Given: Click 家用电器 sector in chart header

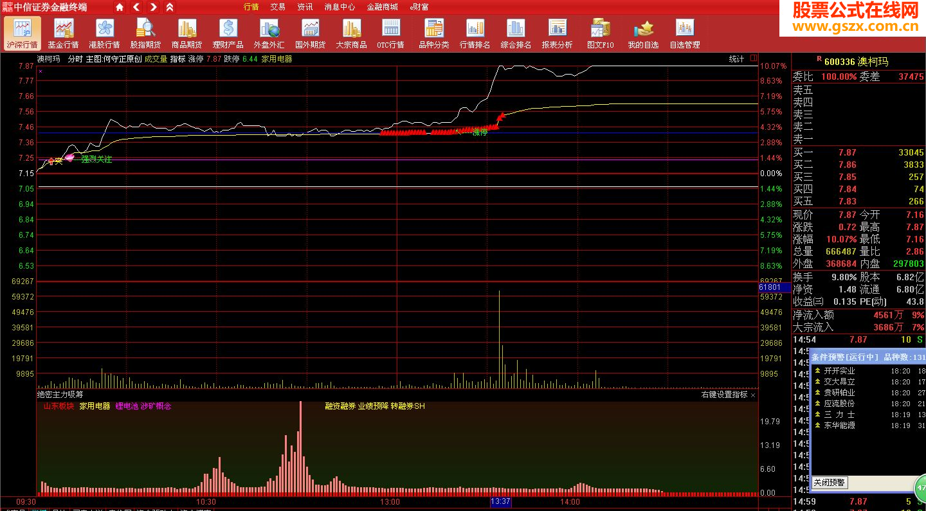Looking at the screenshot, I should 277,58.
